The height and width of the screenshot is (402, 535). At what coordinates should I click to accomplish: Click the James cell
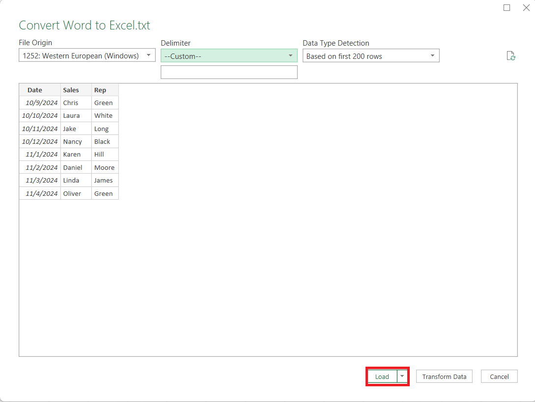pyautogui.click(x=105, y=180)
